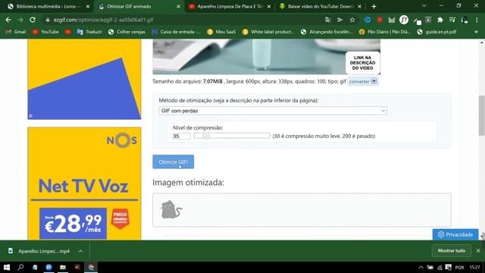Go forward with browser forward arrow

click(20, 20)
